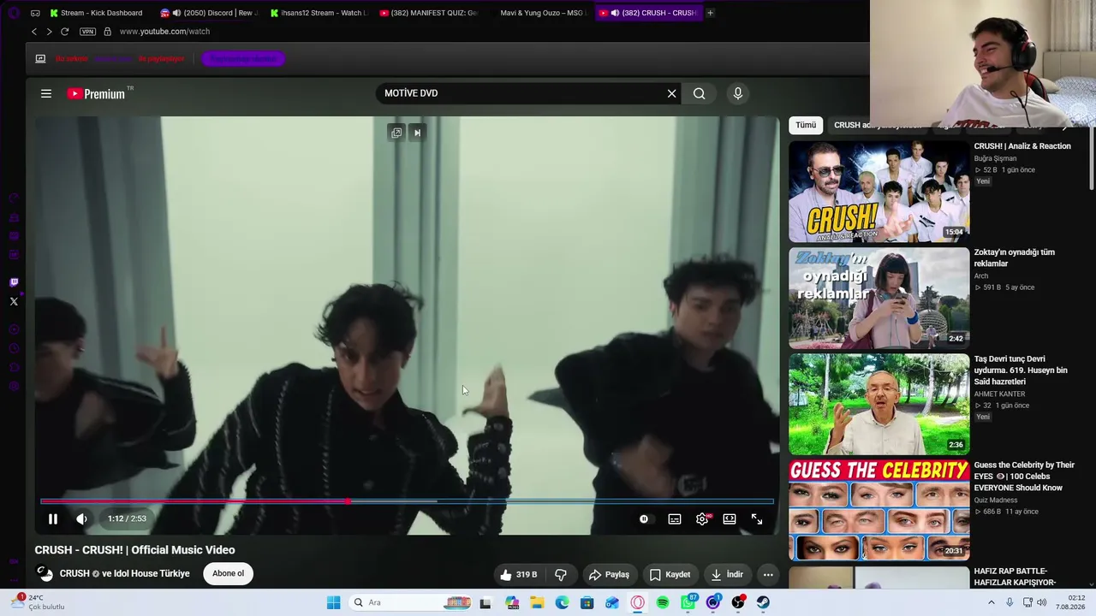Clear the MOTİVE DVD search text
Viewport: 1096px width, 616px height.
[x=671, y=93]
